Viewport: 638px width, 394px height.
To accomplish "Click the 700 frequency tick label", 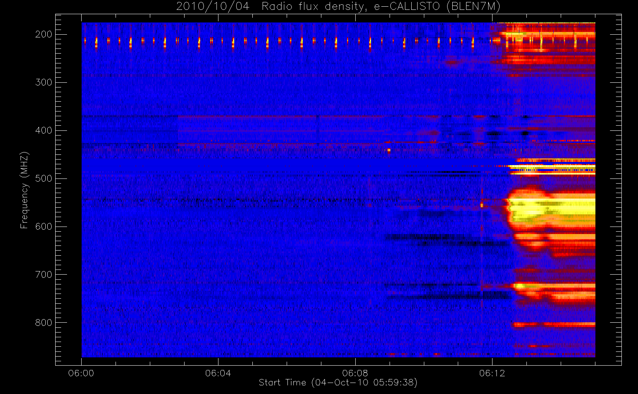I will coord(44,275).
